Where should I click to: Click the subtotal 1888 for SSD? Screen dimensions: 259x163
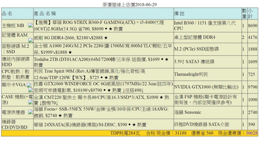point(253,49)
